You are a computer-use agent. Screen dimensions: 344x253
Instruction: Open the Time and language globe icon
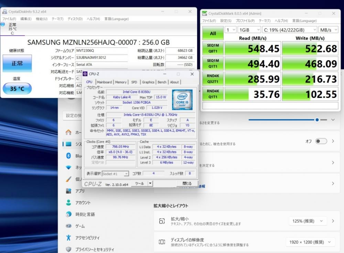(68, 214)
